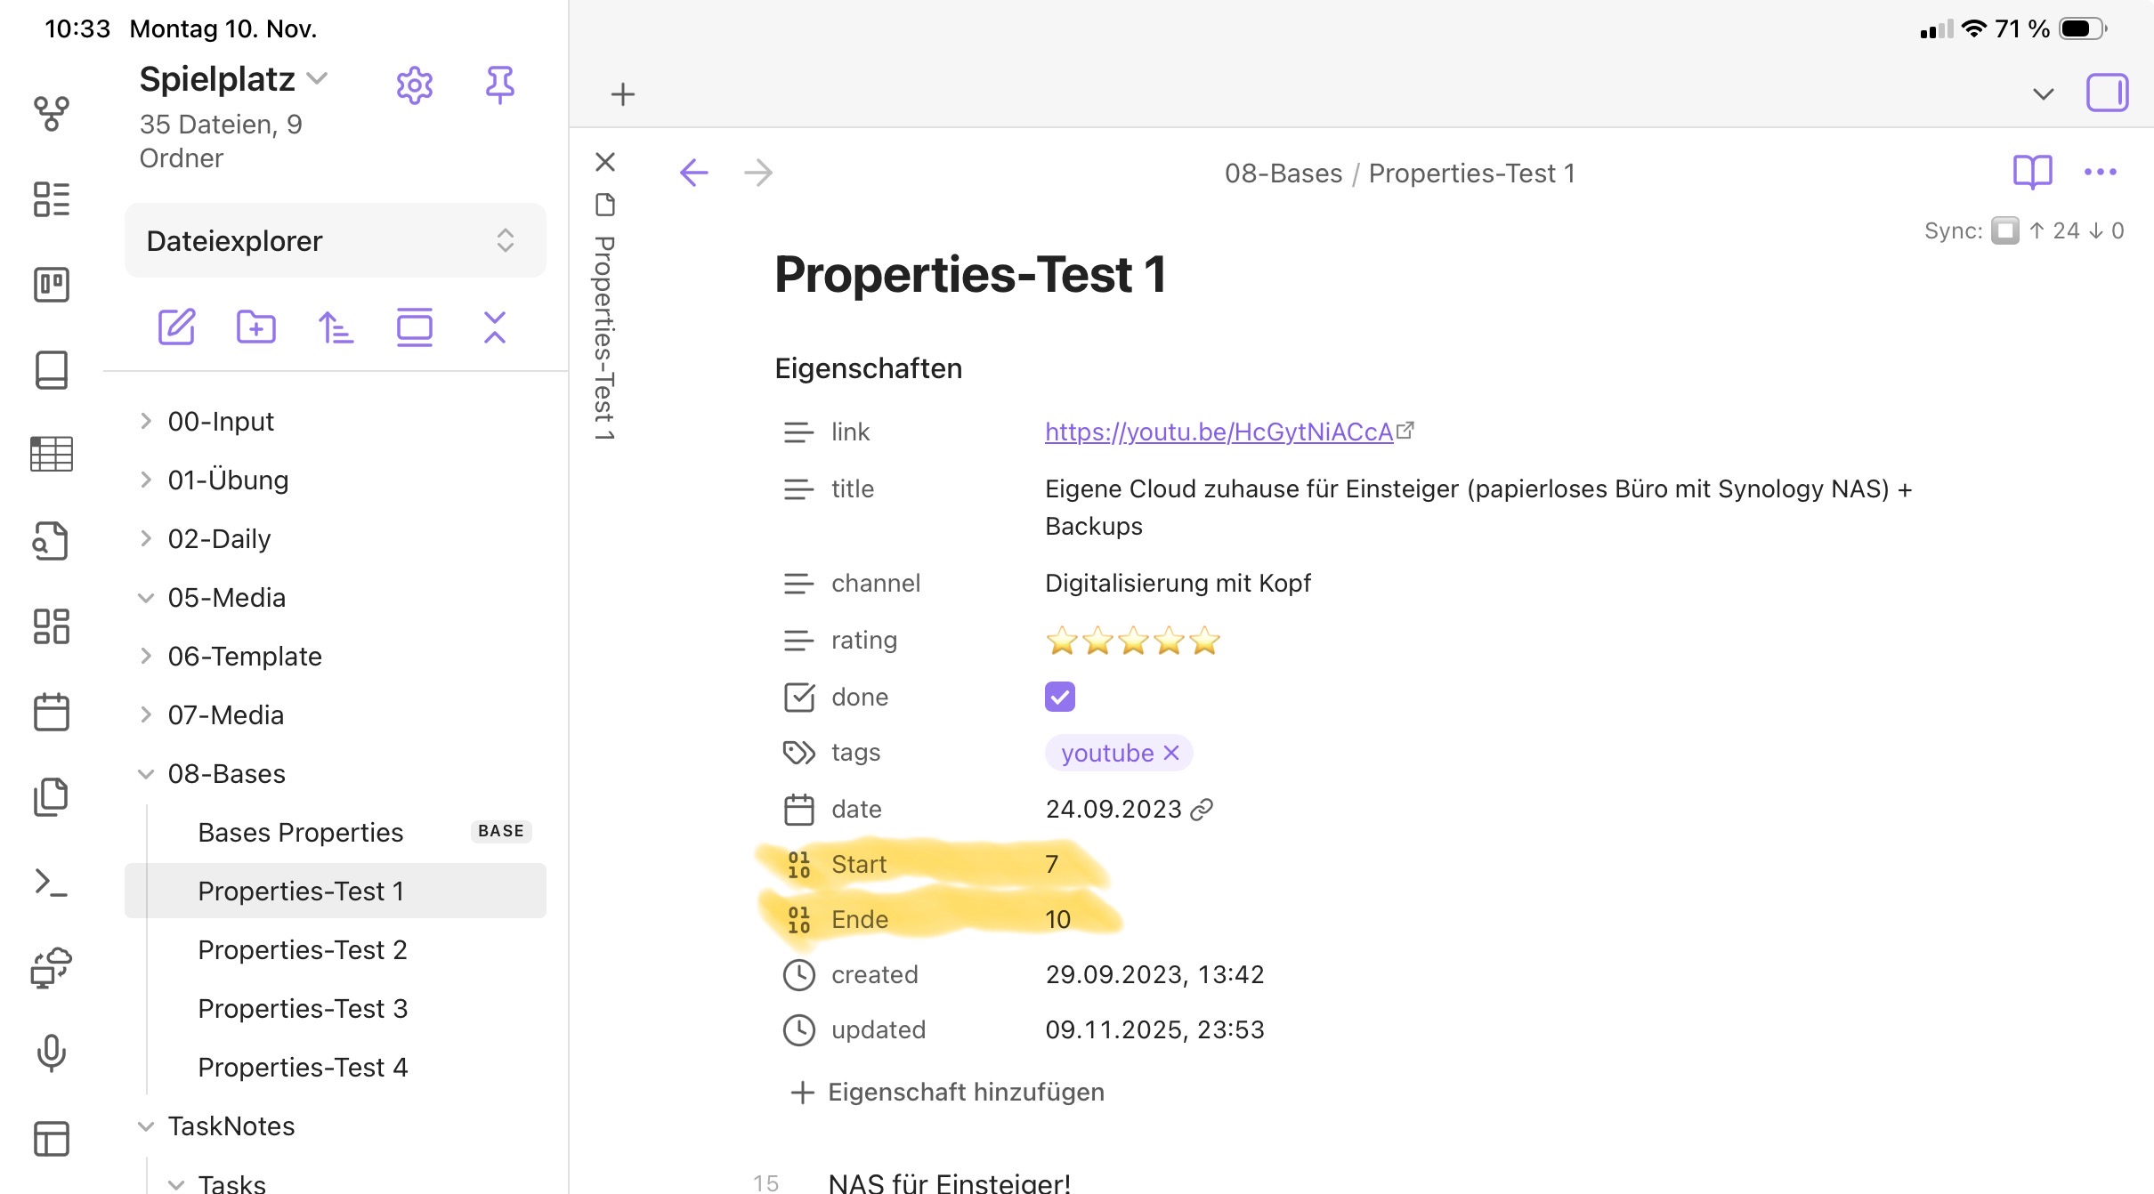Uncheck the done property checkbox
Screen dimensions: 2154x1194
click(x=1059, y=697)
